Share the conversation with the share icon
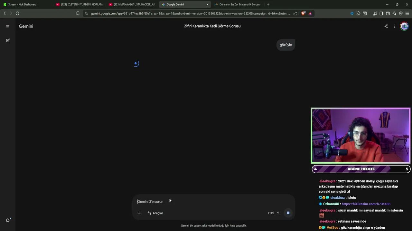The image size is (412, 231). click(x=386, y=26)
